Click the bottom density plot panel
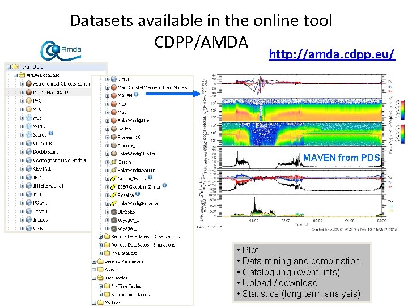Screen dimensions: 408x306 (302, 206)
